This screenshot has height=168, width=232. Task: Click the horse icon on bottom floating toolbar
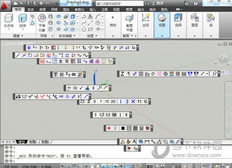129,148
